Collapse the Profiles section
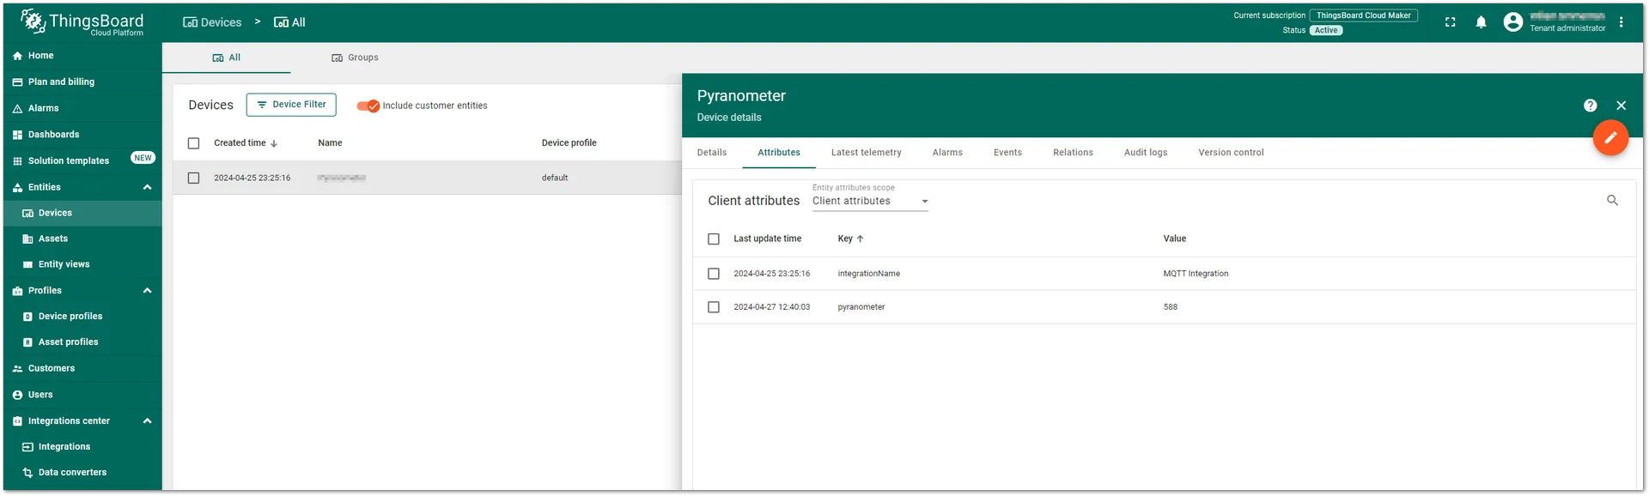Image resolution: width=1649 pixels, height=496 pixels. [x=147, y=291]
